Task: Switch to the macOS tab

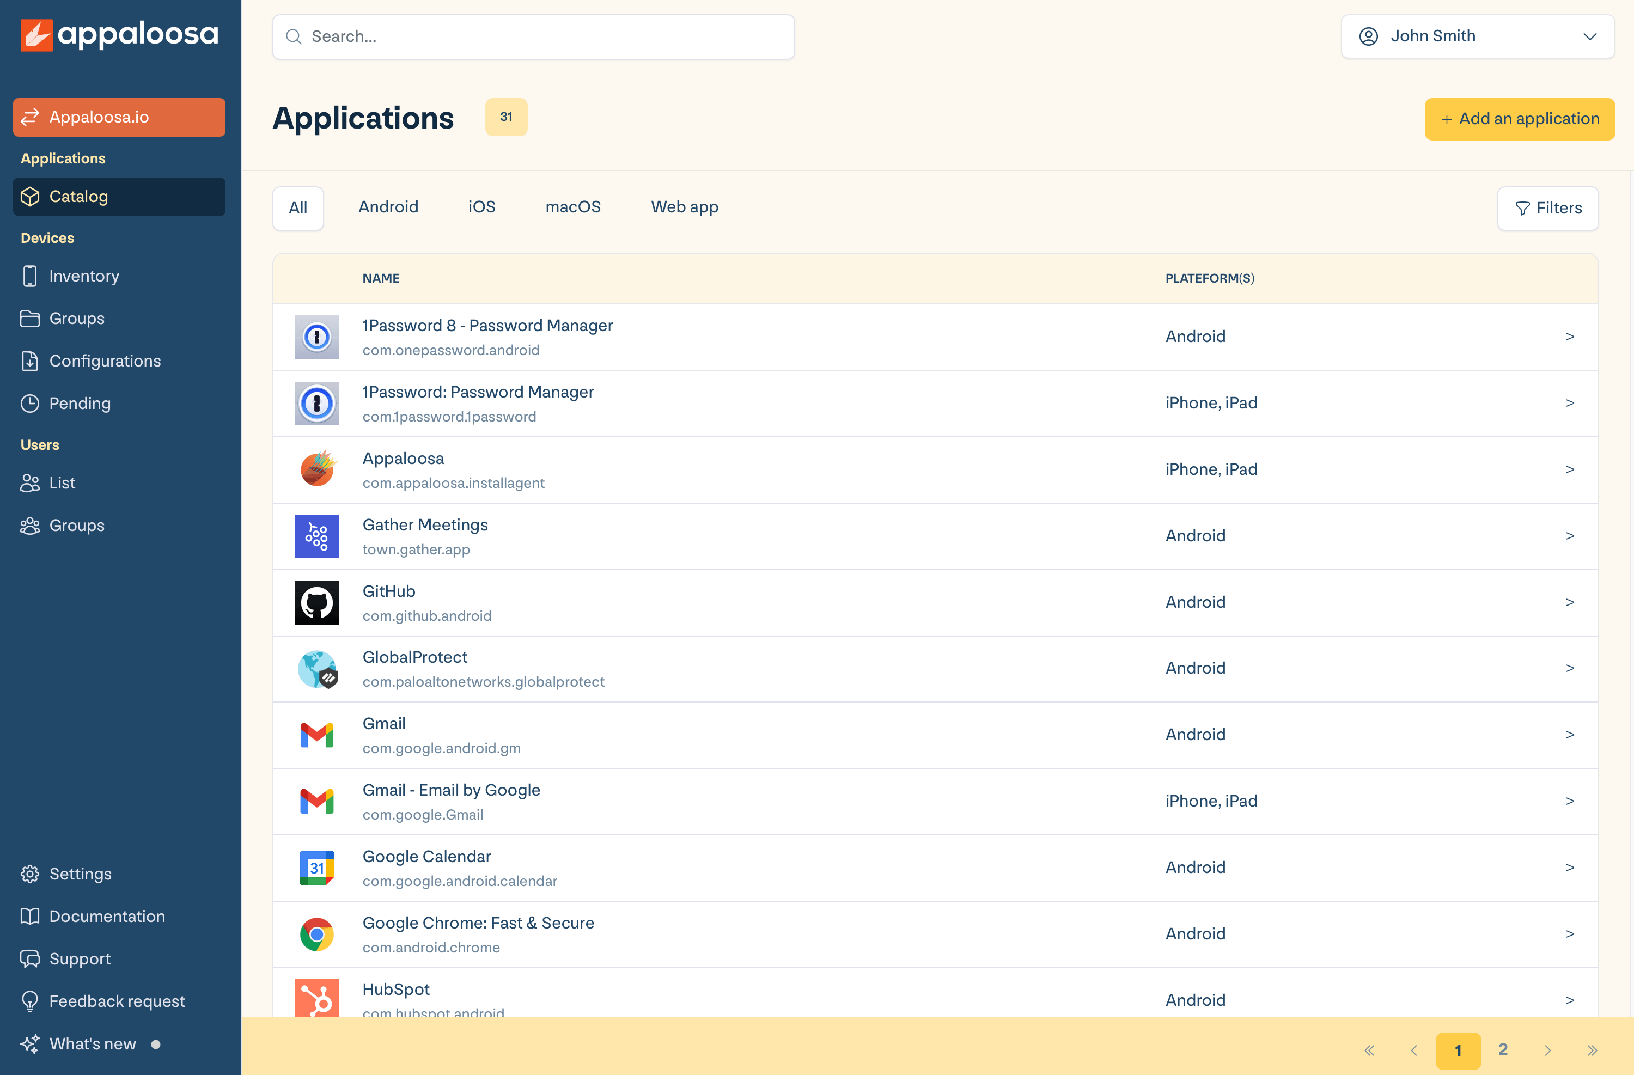Action: coord(574,206)
